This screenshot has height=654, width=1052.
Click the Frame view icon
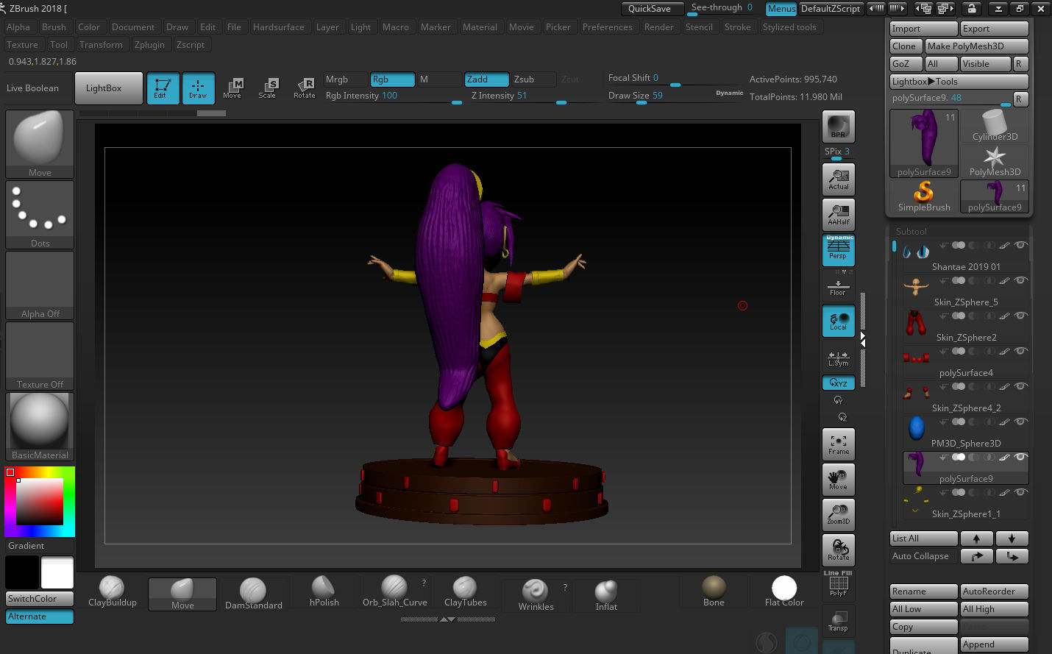pyautogui.click(x=839, y=444)
